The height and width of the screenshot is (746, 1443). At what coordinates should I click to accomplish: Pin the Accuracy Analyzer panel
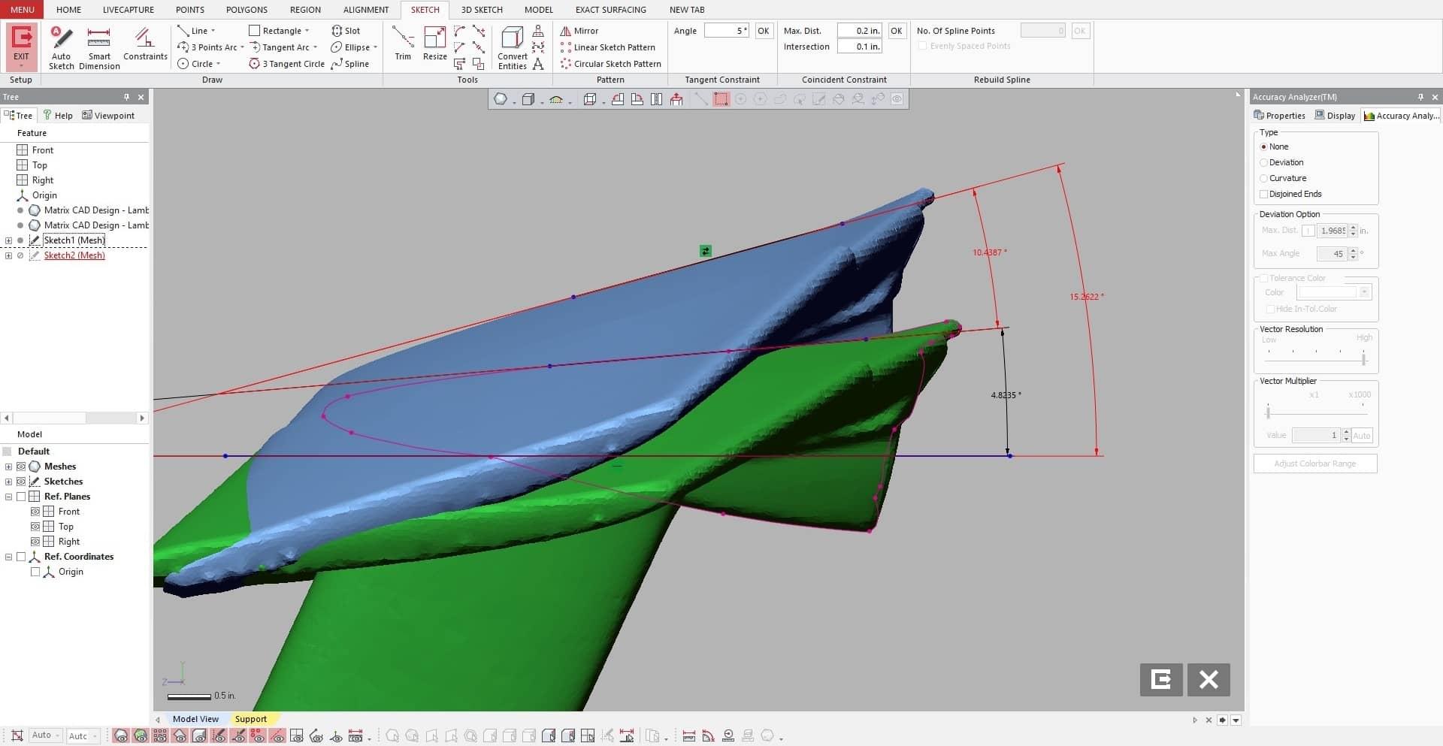click(1420, 97)
